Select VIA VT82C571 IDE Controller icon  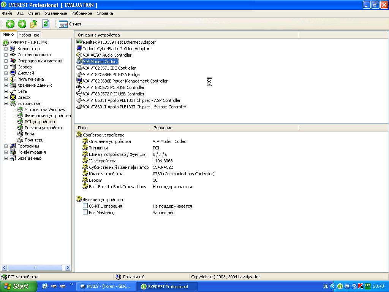point(79,68)
